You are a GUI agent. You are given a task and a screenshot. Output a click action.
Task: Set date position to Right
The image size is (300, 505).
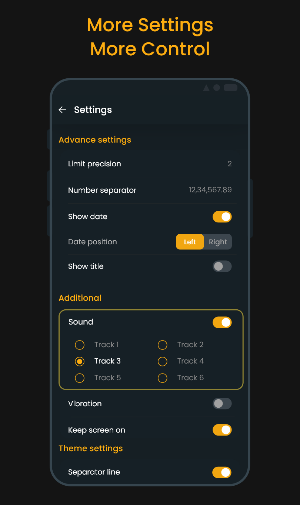pyautogui.click(x=218, y=242)
